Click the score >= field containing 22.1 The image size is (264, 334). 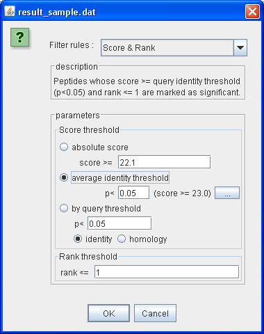(164, 162)
